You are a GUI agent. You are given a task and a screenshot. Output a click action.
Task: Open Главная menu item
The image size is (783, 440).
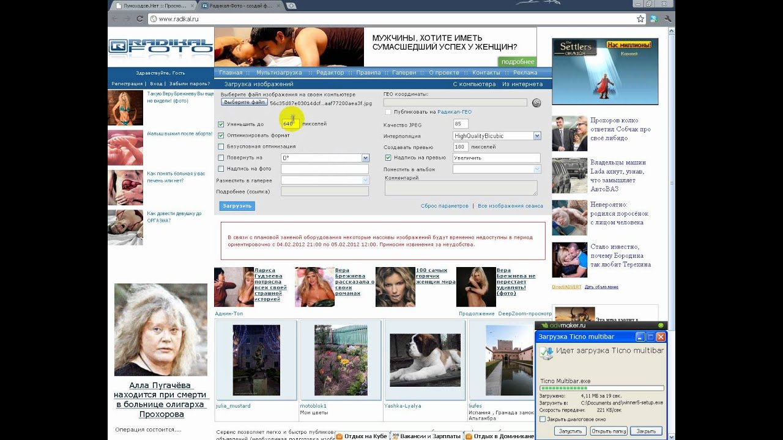click(x=231, y=72)
